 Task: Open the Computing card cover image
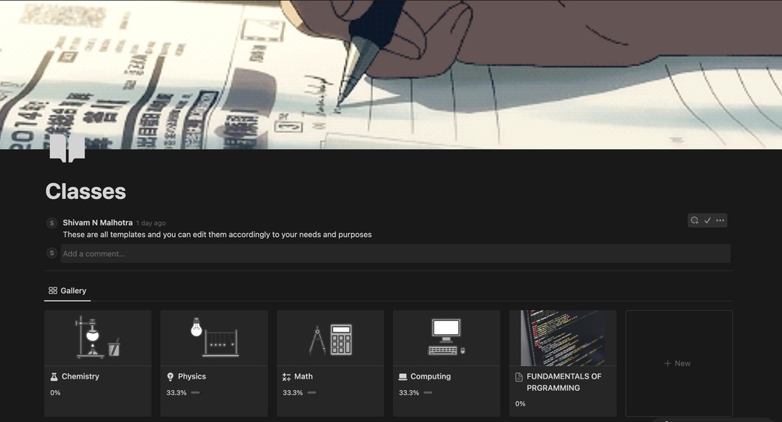[447, 338]
